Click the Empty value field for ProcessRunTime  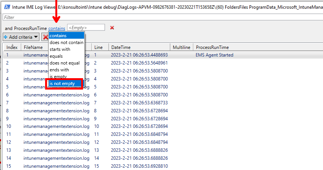click(86, 28)
